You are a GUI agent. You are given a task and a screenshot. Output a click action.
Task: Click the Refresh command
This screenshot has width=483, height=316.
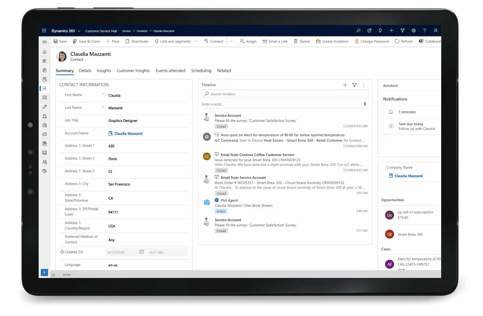tap(404, 41)
